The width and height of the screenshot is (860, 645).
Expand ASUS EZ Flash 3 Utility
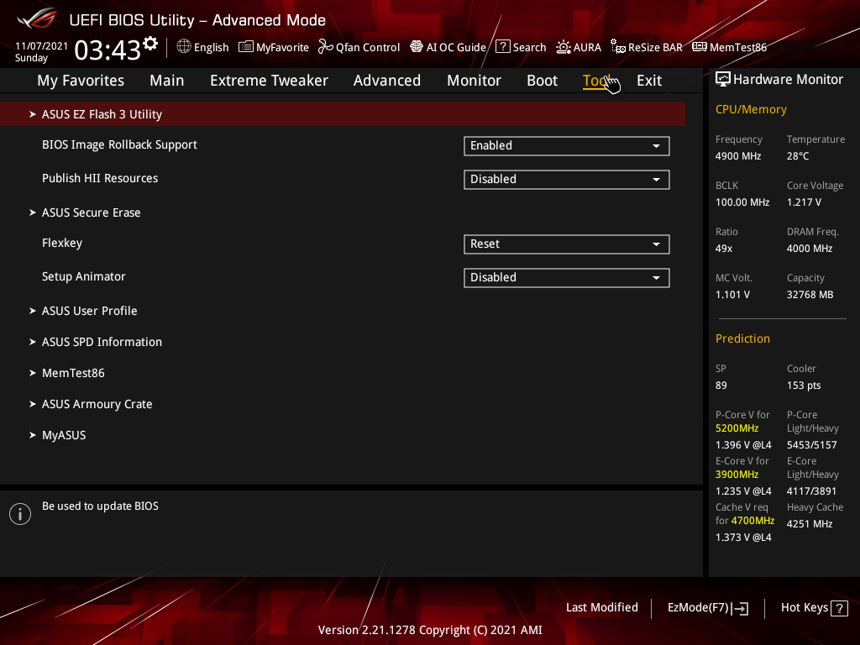pyautogui.click(x=343, y=114)
